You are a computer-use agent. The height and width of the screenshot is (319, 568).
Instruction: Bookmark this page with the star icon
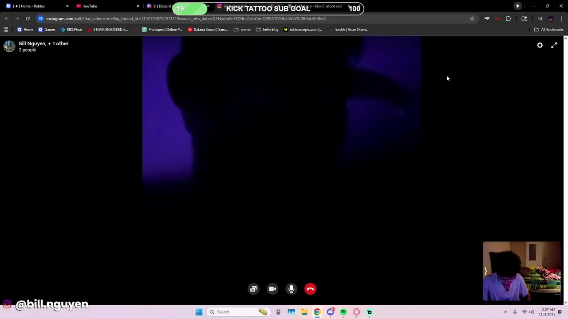472,19
